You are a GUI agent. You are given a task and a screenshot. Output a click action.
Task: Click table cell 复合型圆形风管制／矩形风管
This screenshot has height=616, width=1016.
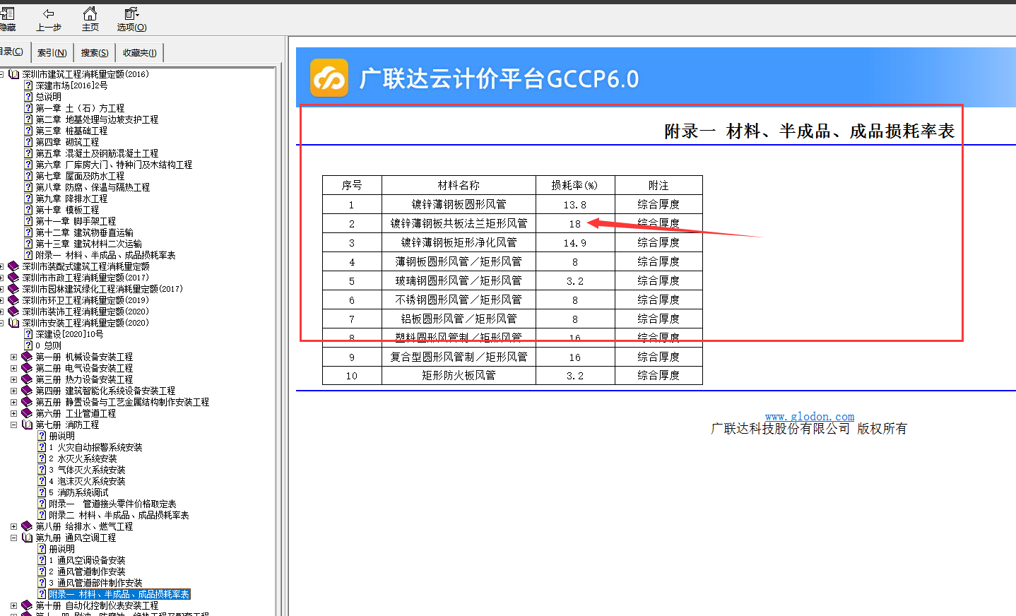[x=459, y=357]
